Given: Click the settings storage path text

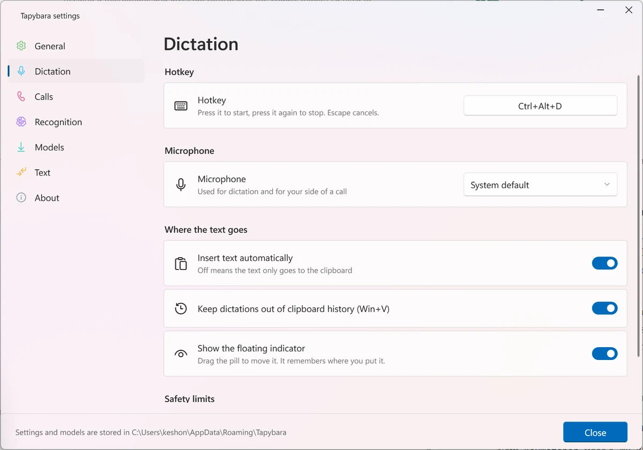Looking at the screenshot, I should pyautogui.click(x=151, y=432).
